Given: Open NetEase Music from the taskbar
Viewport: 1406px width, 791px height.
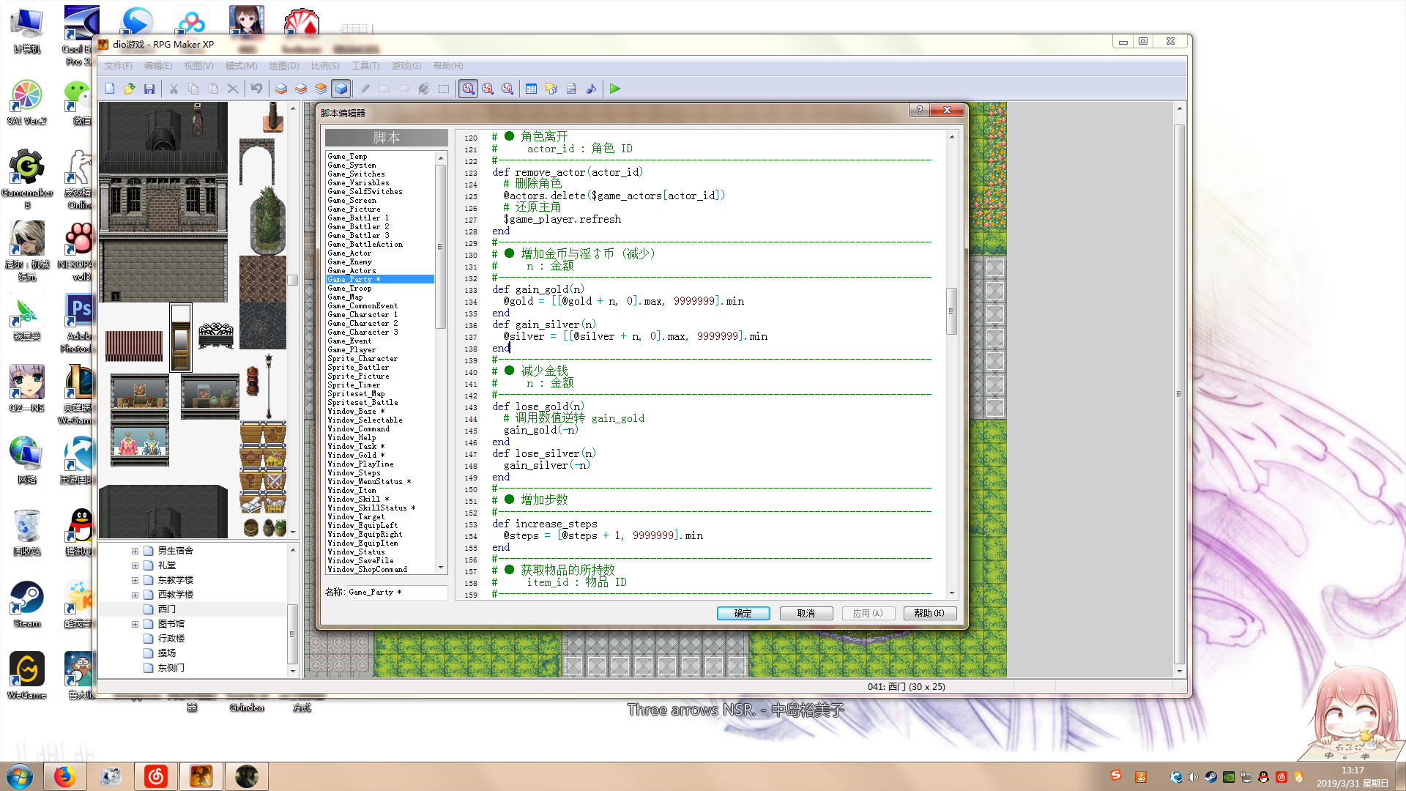Looking at the screenshot, I should click(156, 776).
